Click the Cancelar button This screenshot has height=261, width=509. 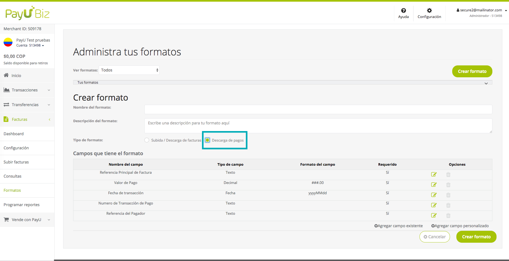pyautogui.click(x=434, y=237)
